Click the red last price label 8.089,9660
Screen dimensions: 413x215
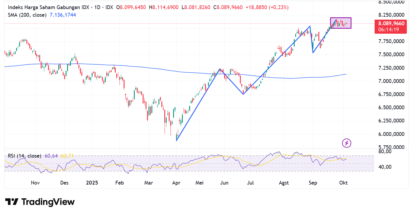tap(391, 23)
